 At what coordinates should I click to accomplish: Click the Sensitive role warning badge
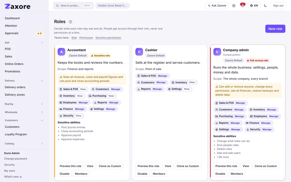(x=100, y=56)
